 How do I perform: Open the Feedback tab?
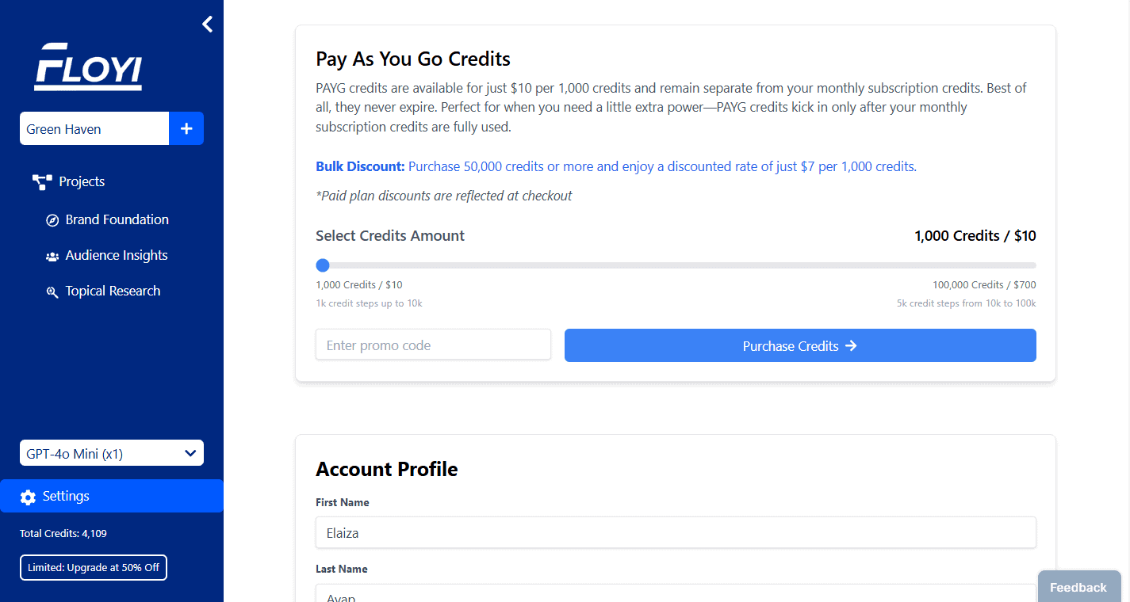1078,587
